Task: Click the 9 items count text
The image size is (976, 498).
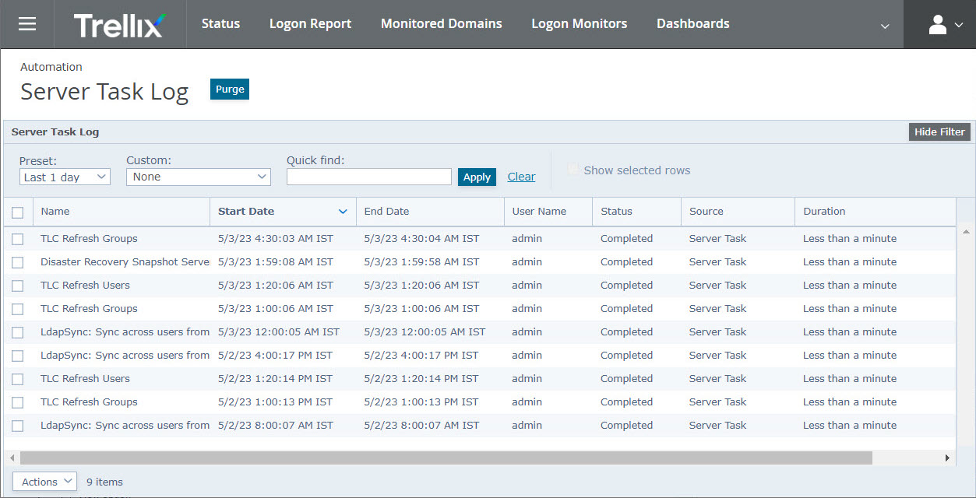Action: [104, 482]
